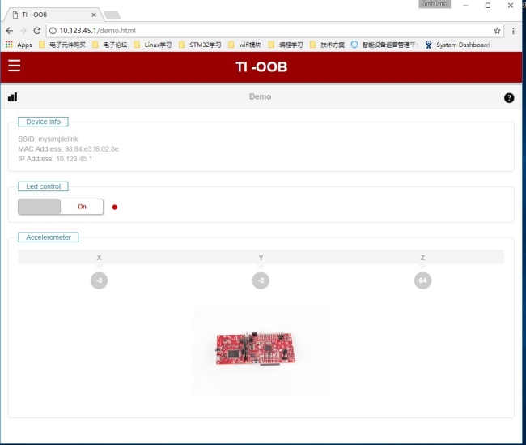Go back to the previous page
This screenshot has width=526, height=445.
(x=9, y=30)
